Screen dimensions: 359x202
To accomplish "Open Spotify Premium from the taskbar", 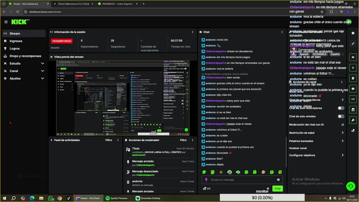I will coord(116,198).
